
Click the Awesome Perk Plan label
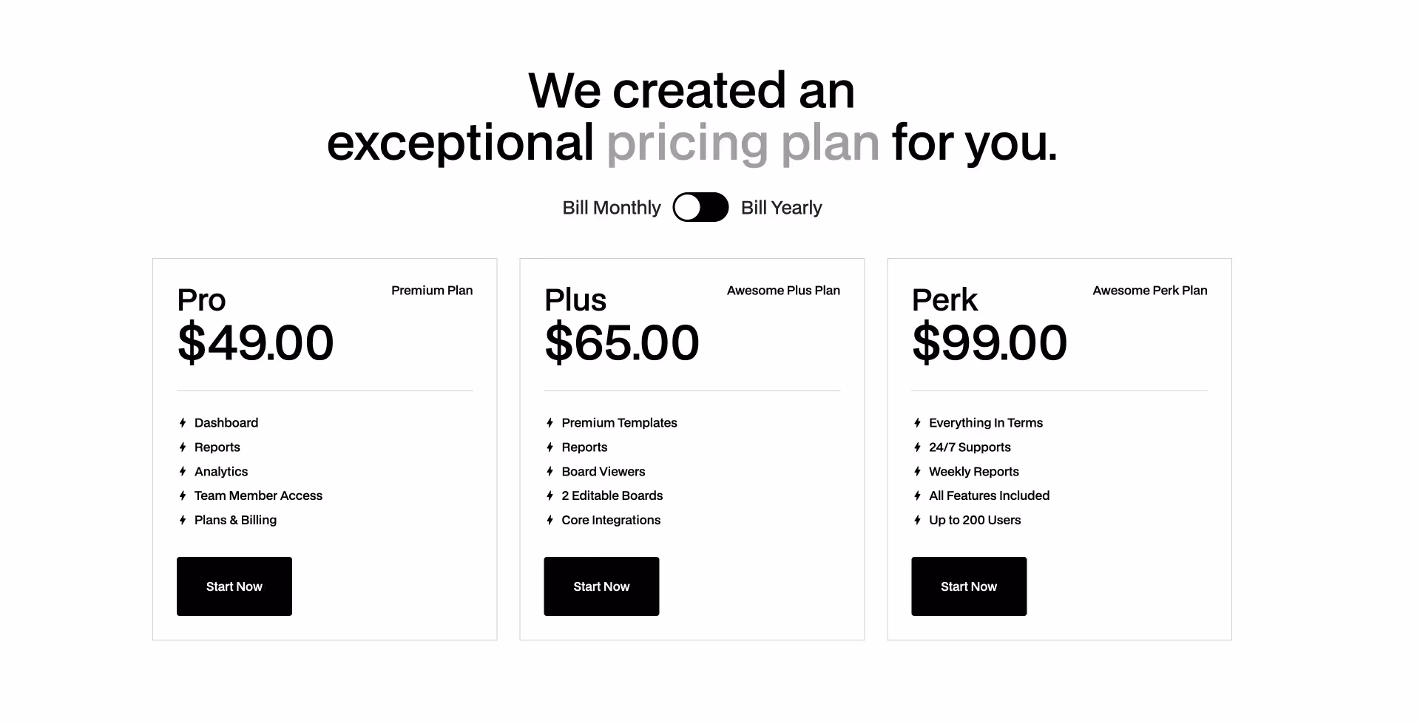(x=1150, y=290)
